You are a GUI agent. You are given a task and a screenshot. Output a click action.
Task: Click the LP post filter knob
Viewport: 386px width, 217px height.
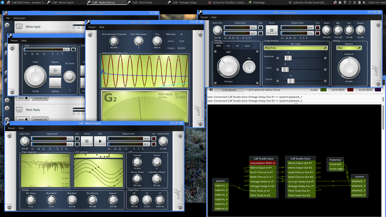coord(160,200)
